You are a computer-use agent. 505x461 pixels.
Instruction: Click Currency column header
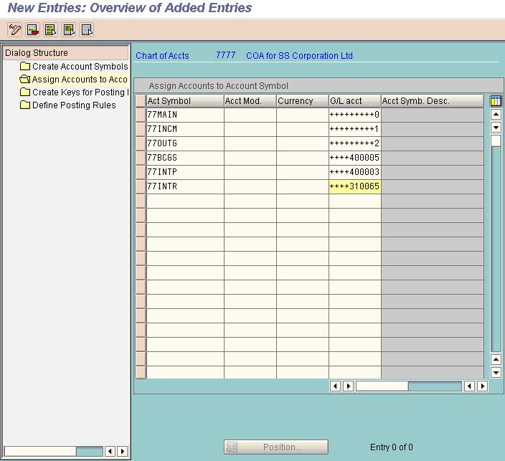[x=303, y=101]
